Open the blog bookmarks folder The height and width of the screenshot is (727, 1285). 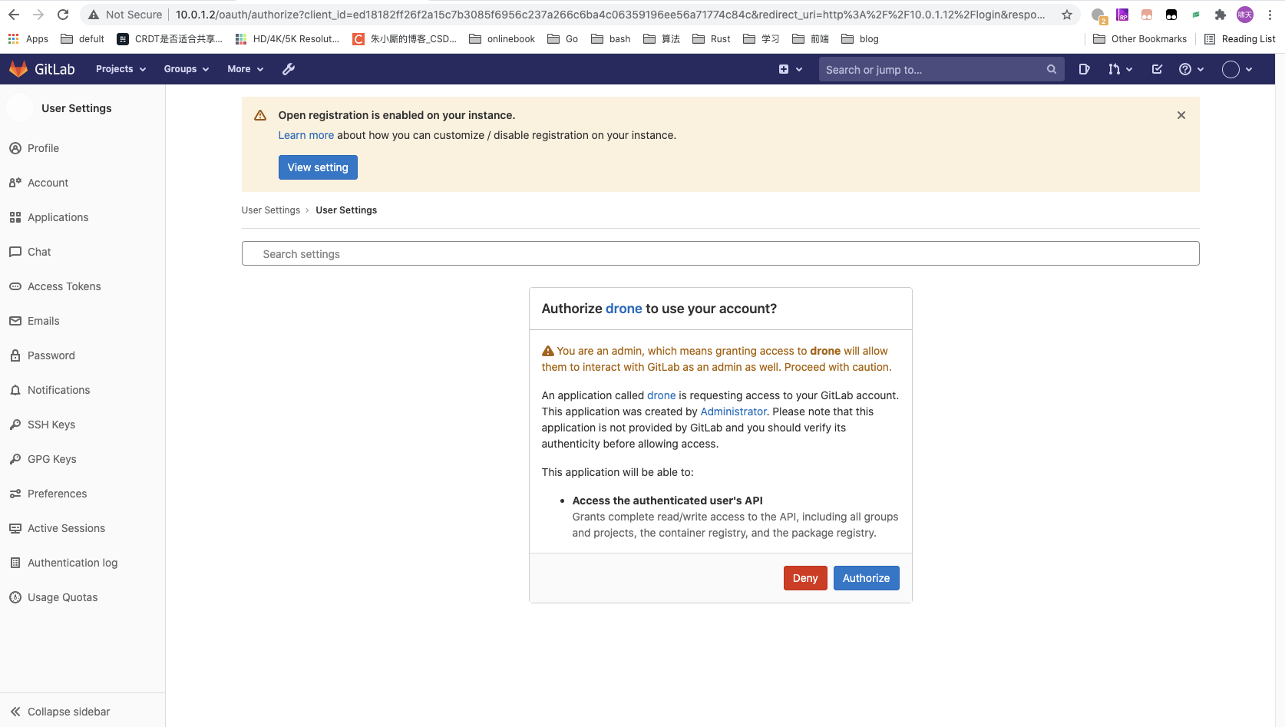tap(861, 39)
